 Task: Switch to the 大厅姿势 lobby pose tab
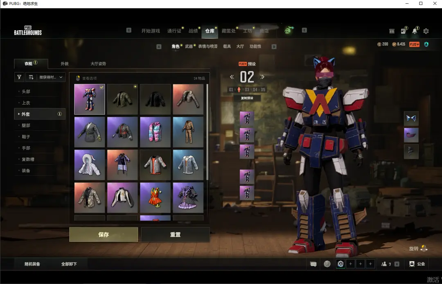[98, 64]
